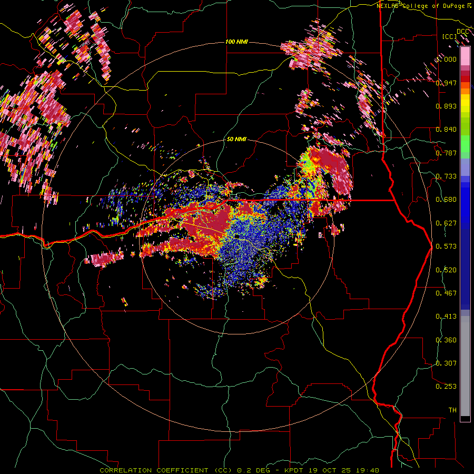Viewport: 474px width, 474px height.
Task: Click the 0.893 scale value
Action: click(x=446, y=106)
